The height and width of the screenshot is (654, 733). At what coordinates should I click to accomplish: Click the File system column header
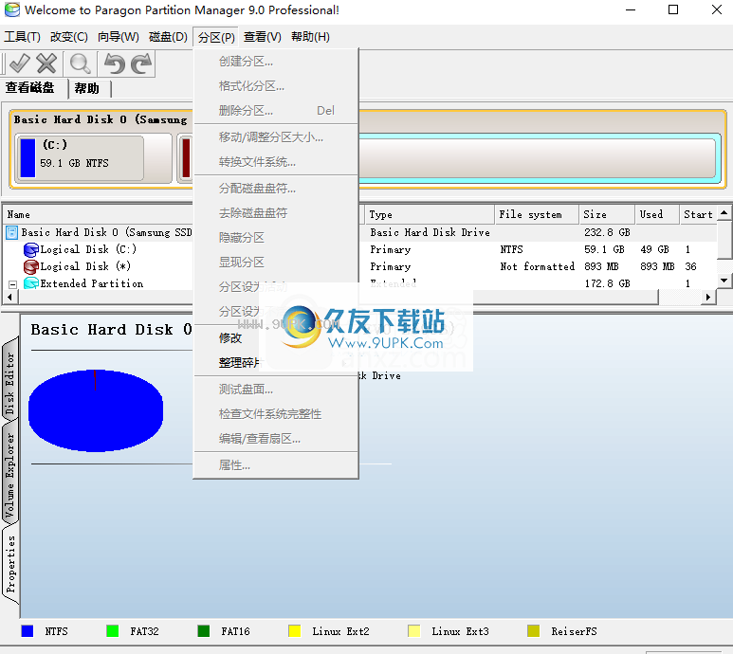(x=537, y=214)
